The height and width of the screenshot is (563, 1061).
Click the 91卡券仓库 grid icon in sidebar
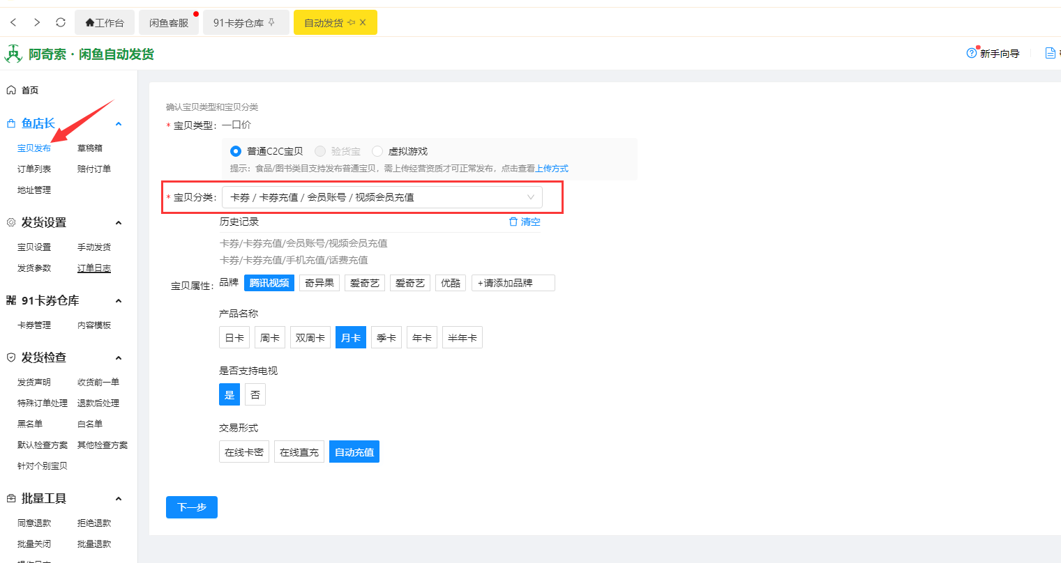tap(11, 300)
